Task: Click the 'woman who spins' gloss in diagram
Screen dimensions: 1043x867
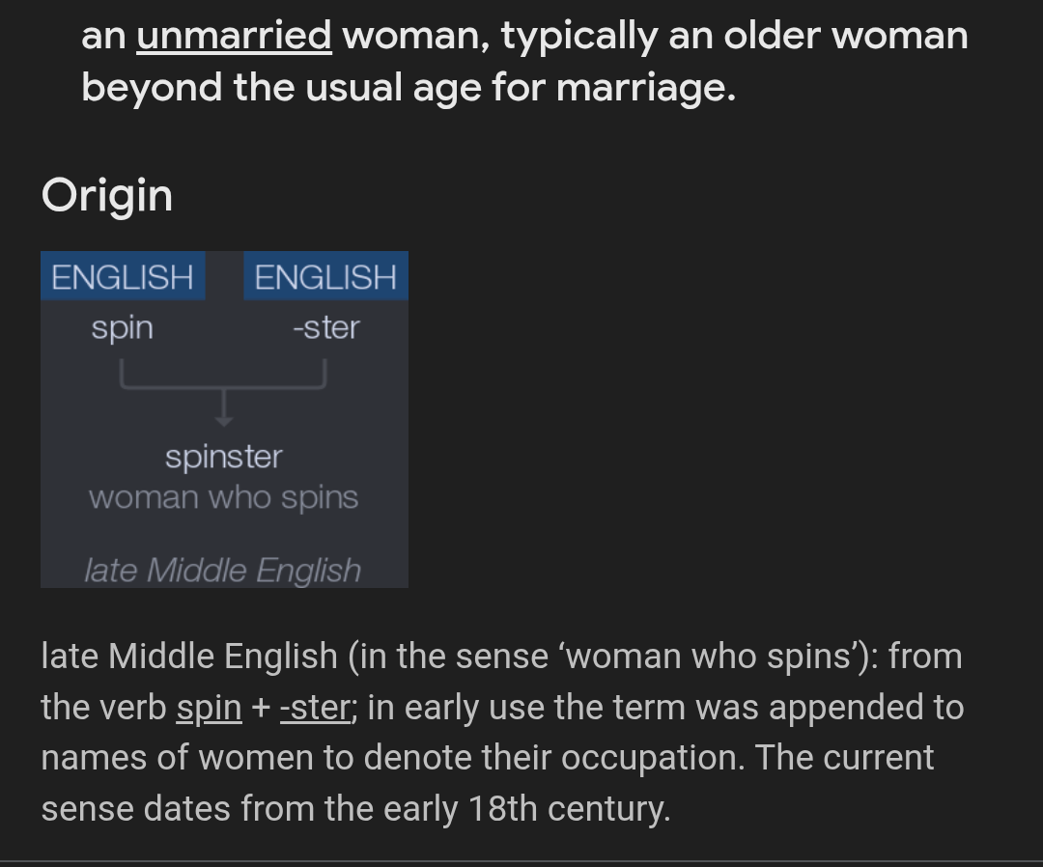Action: 224,497
